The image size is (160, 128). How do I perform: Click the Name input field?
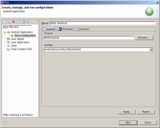[x=103, y=23]
